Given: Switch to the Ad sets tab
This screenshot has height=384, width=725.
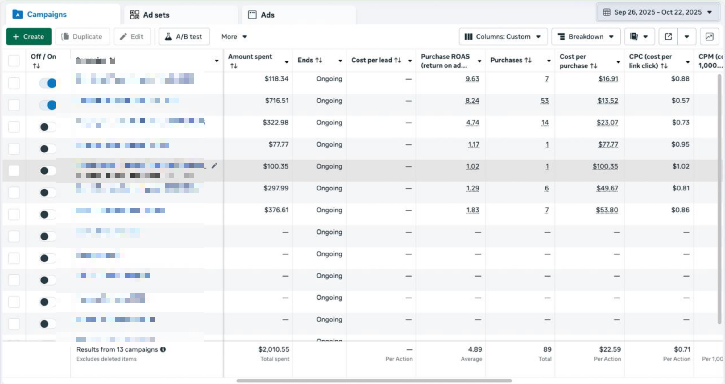Looking at the screenshot, I should 181,15.
